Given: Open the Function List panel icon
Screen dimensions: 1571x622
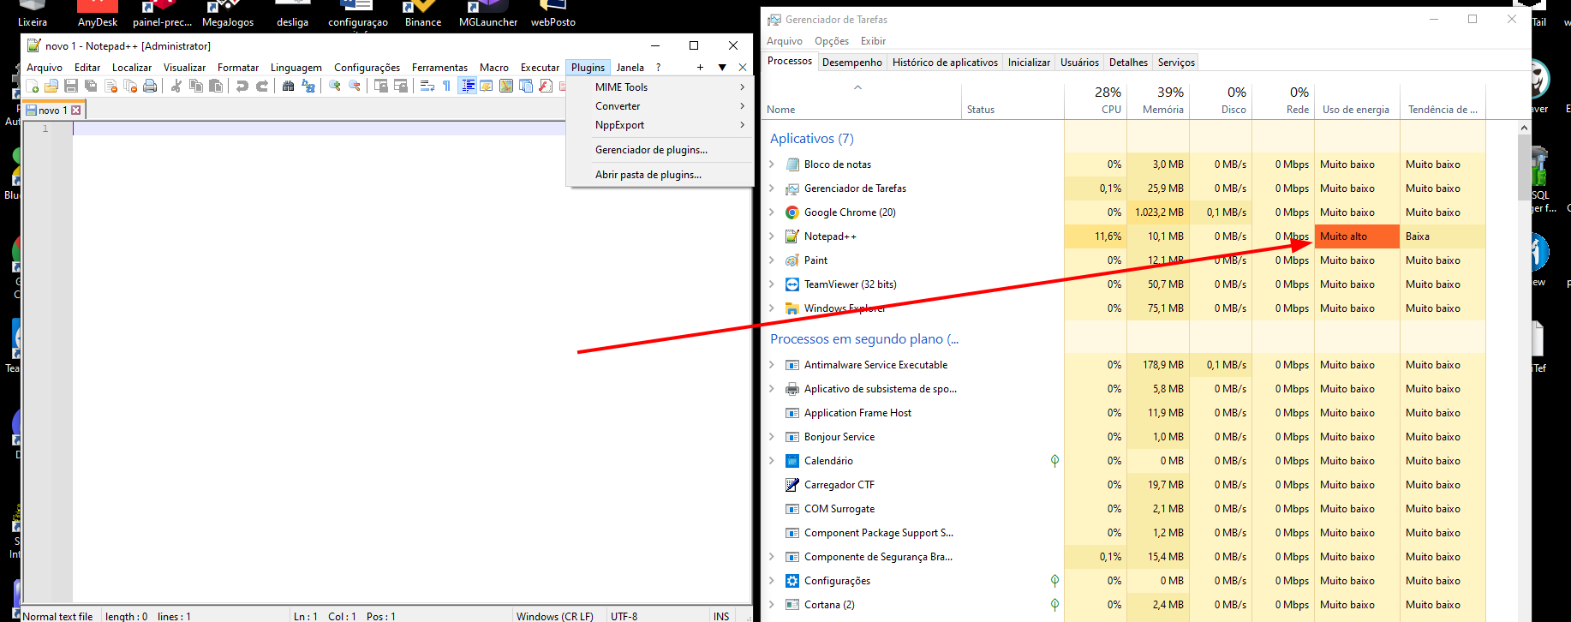Looking at the screenshot, I should tap(546, 86).
